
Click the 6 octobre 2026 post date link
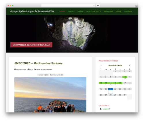(x=21, y=69)
